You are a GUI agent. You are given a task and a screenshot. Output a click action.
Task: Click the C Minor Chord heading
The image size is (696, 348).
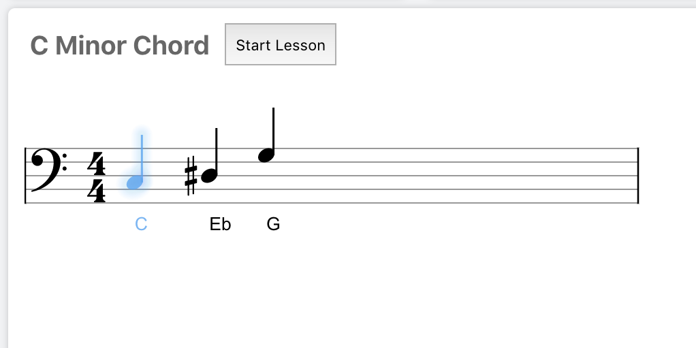pos(120,45)
